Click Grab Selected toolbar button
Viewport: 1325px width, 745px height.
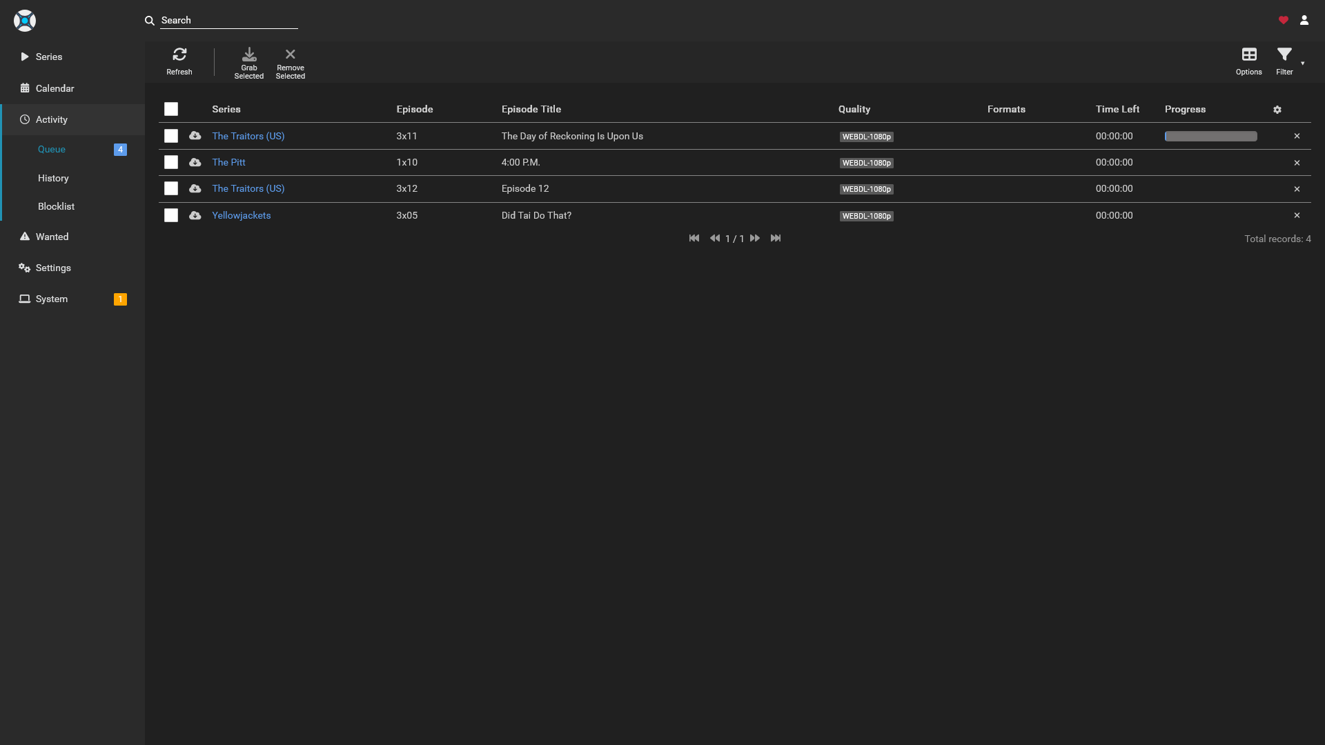coord(249,62)
